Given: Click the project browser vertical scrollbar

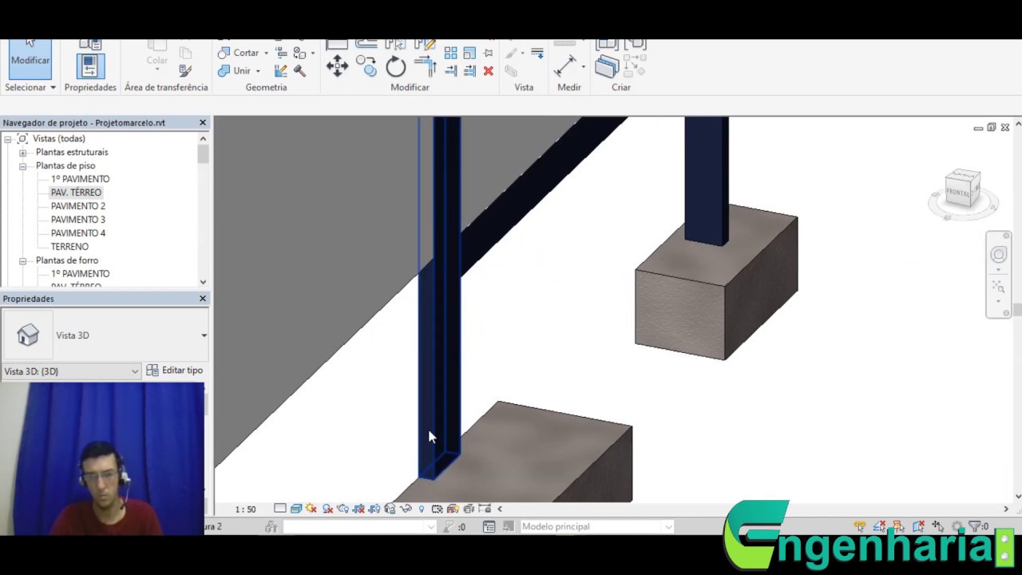Looking at the screenshot, I should [x=203, y=155].
